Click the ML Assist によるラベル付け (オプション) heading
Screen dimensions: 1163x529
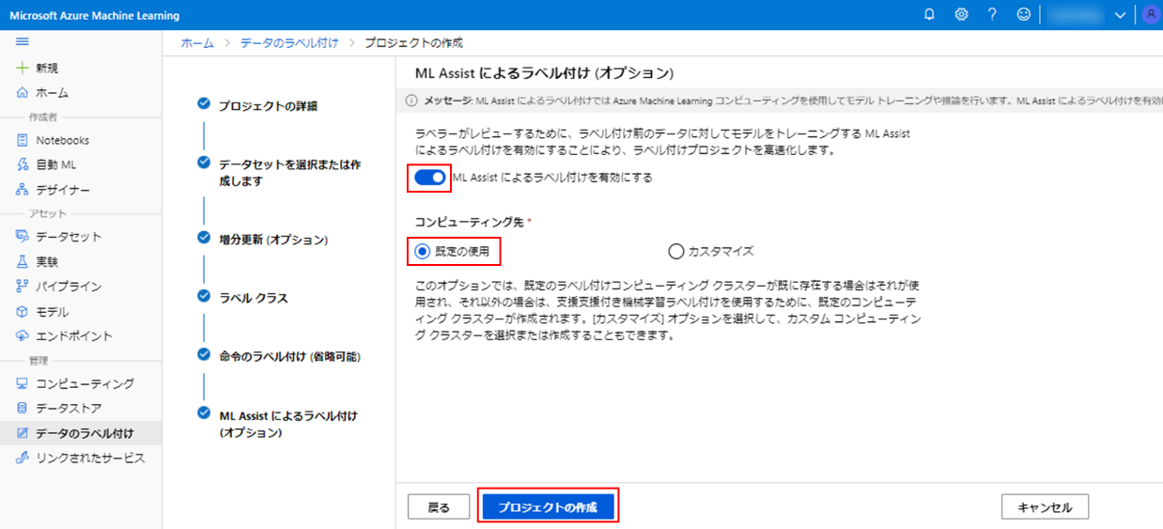point(545,72)
